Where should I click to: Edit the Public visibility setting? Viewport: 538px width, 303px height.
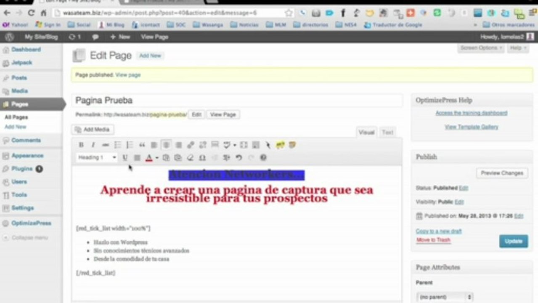(459, 202)
